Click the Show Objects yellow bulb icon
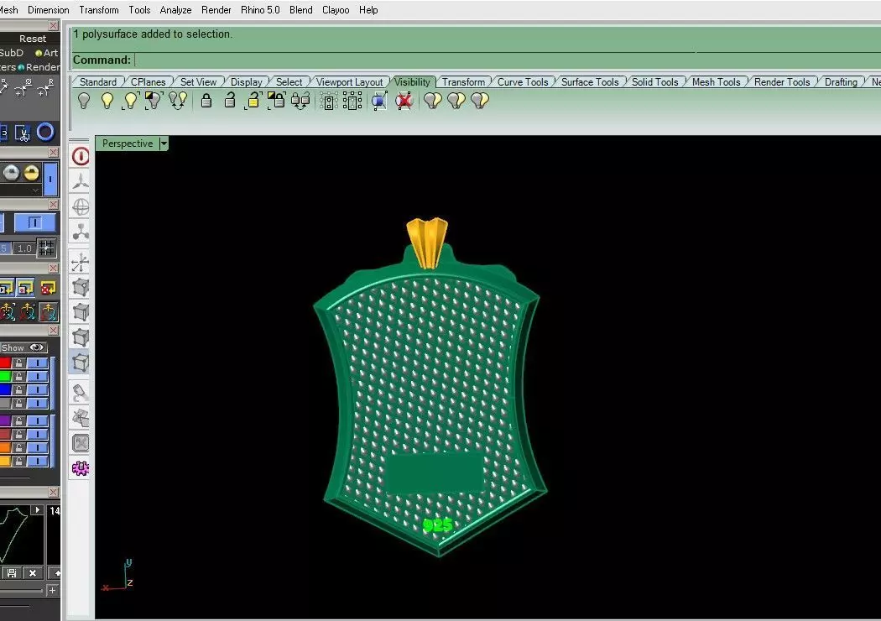The image size is (881, 621). point(107,101)
